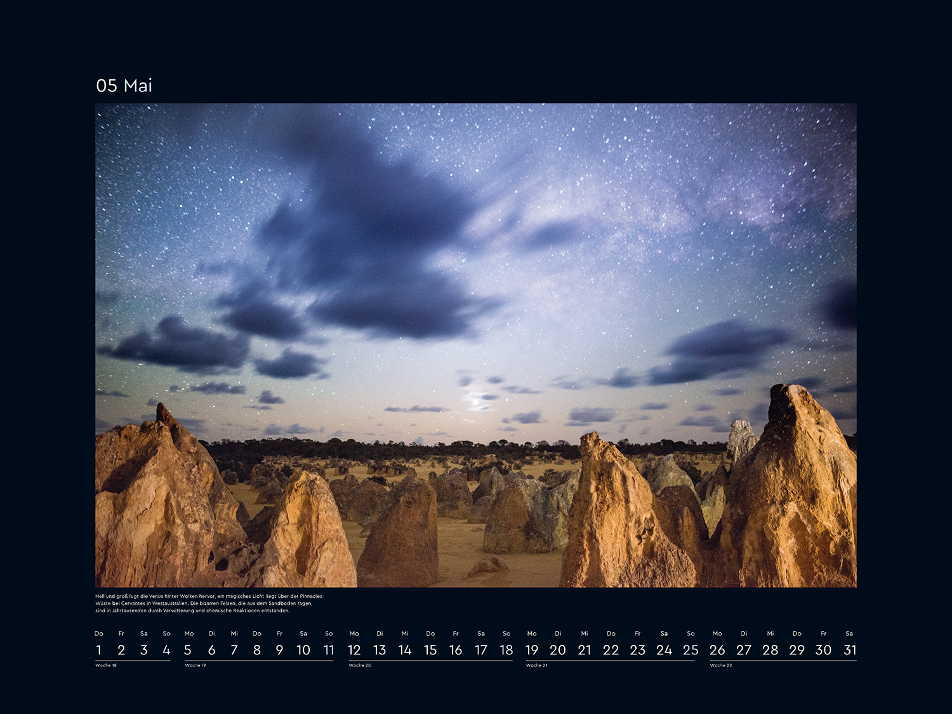Viewport: 952px width, 714px height.
Task: Select day 22 in the date row
Action: pyautogui.click(x=611, y=650)
